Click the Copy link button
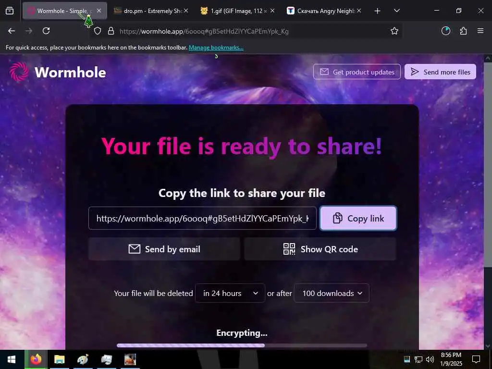The height and width of the screenshot is (369, 492). pyautogui.click(x=358, y=218)
